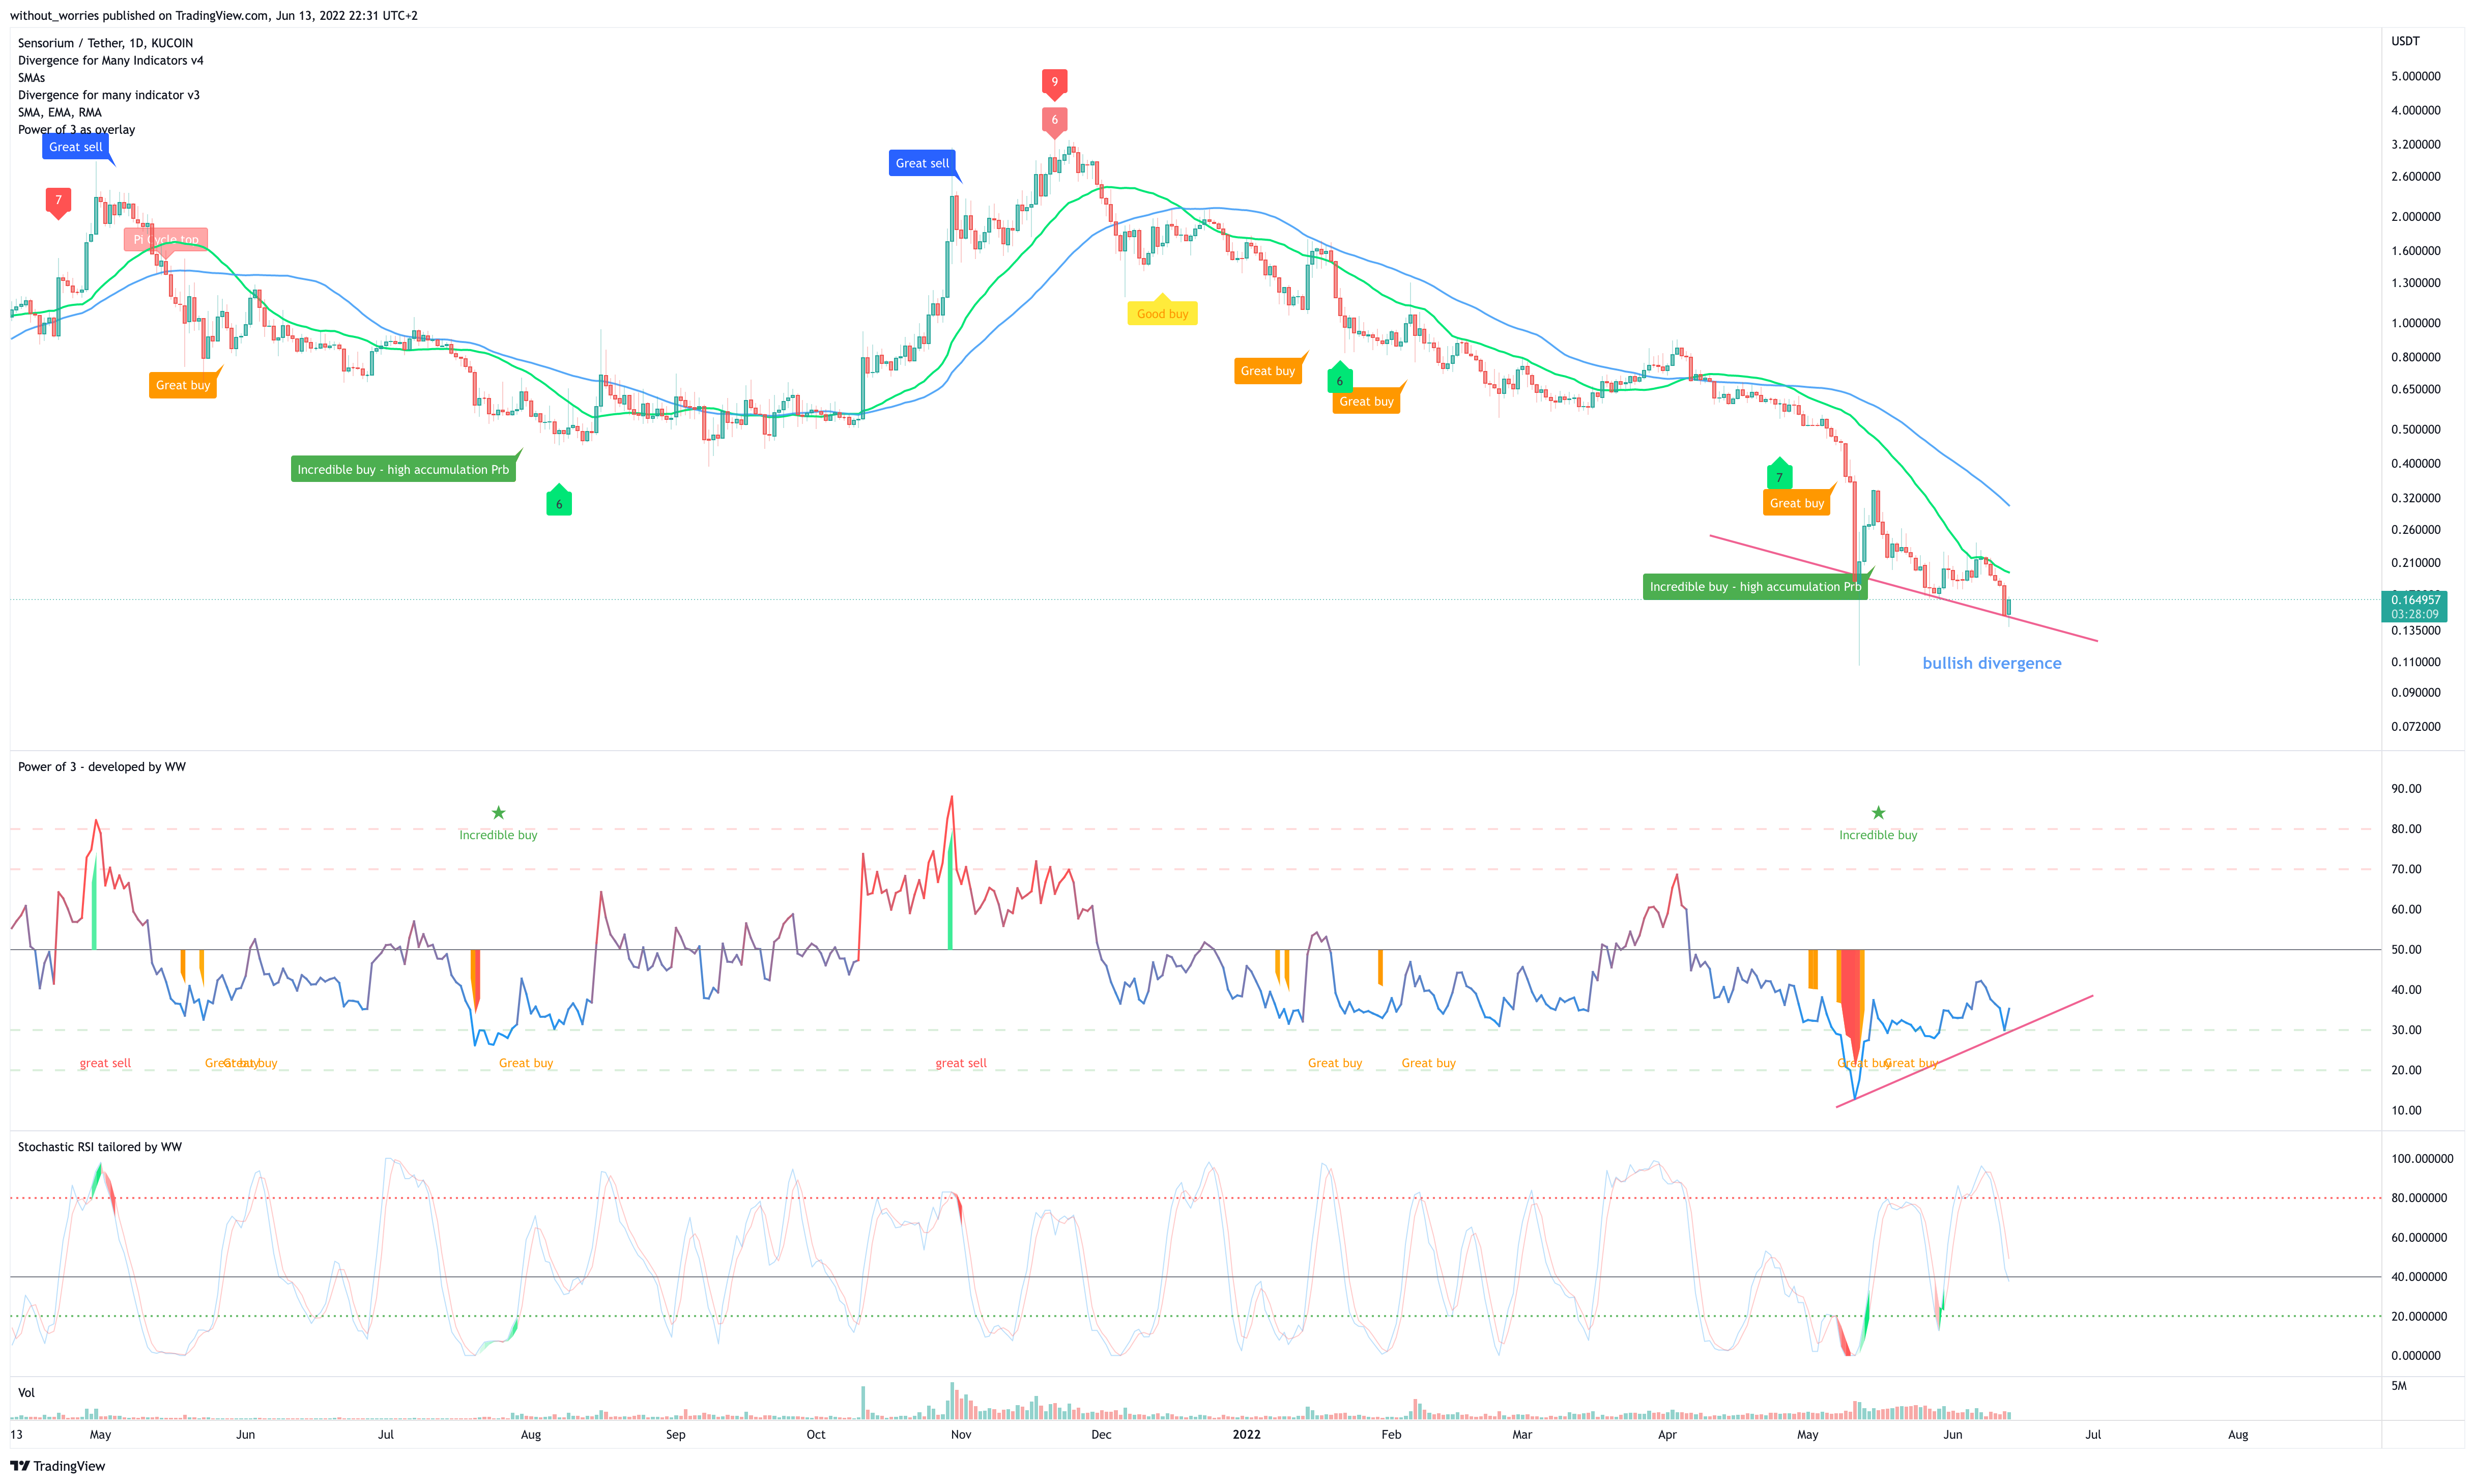Click the 5M volume axis label
2475x1484 pixels.
click(2399, 1386)
